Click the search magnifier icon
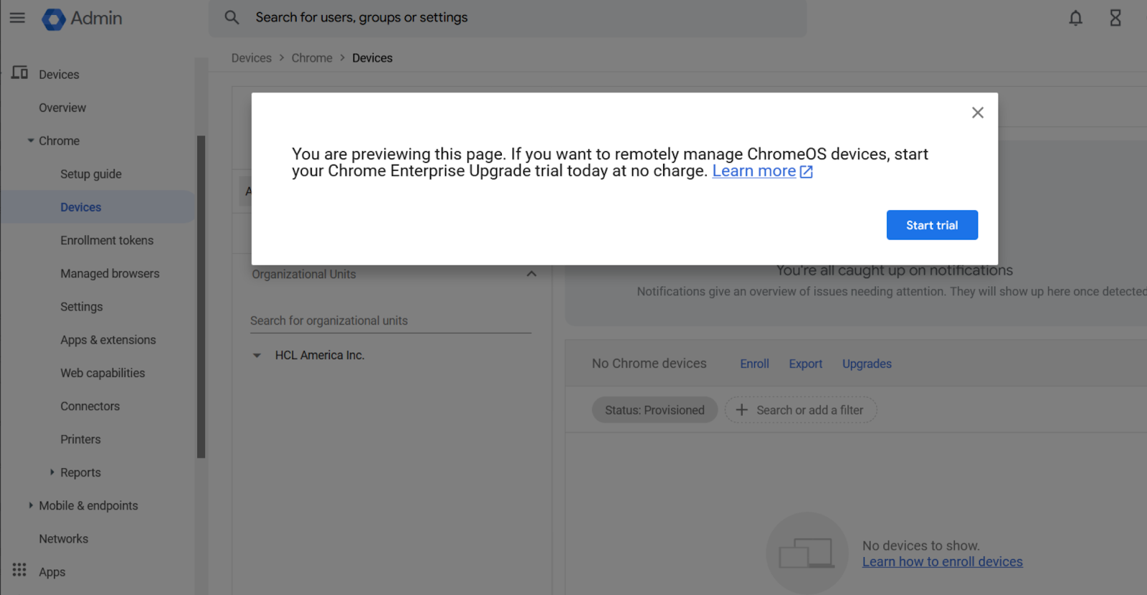The height and width of the screenshot is (595, 1147). coord(232,17)
